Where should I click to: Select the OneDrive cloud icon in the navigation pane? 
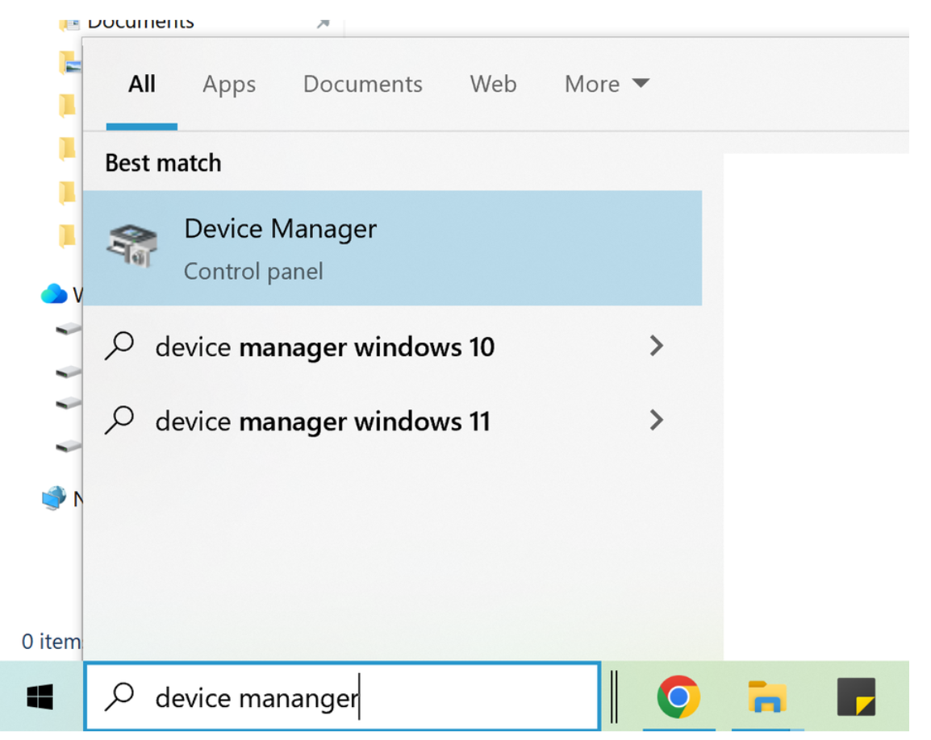(x=54, y=294)
